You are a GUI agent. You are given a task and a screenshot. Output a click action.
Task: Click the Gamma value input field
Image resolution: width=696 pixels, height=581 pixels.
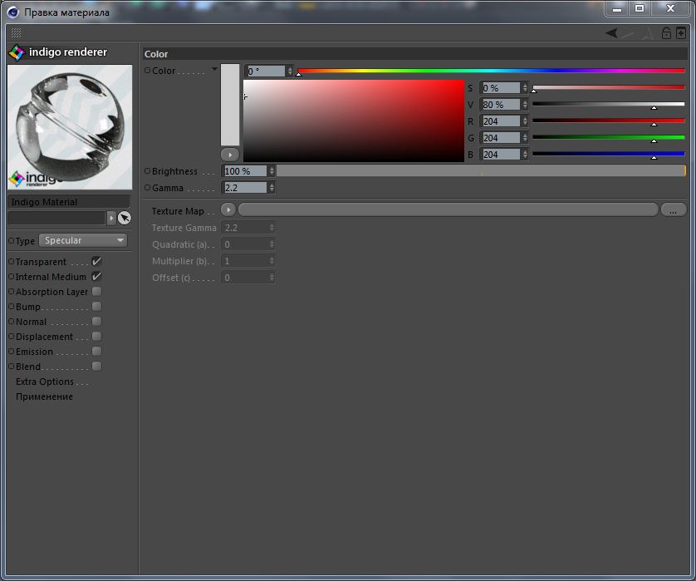[244, 188]
